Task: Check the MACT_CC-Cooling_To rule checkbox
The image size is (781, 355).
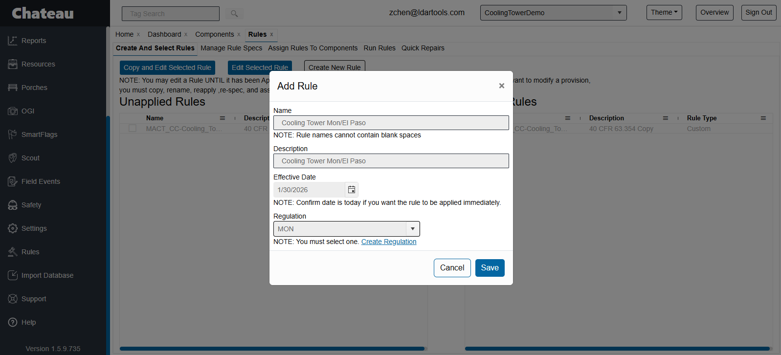Action: [133, 128]
